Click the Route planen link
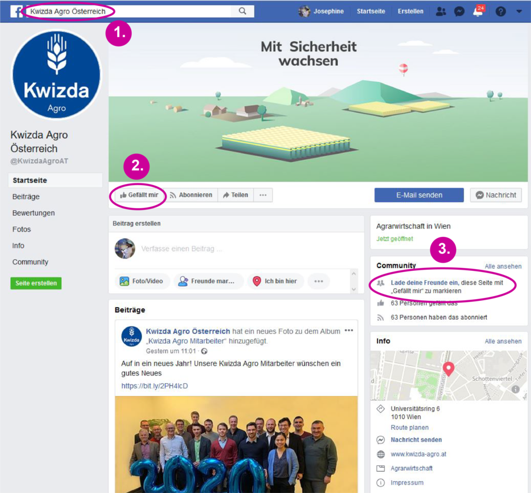Image resolution: width=531 pixels, height=493 pixels. (x=409, y=427)
